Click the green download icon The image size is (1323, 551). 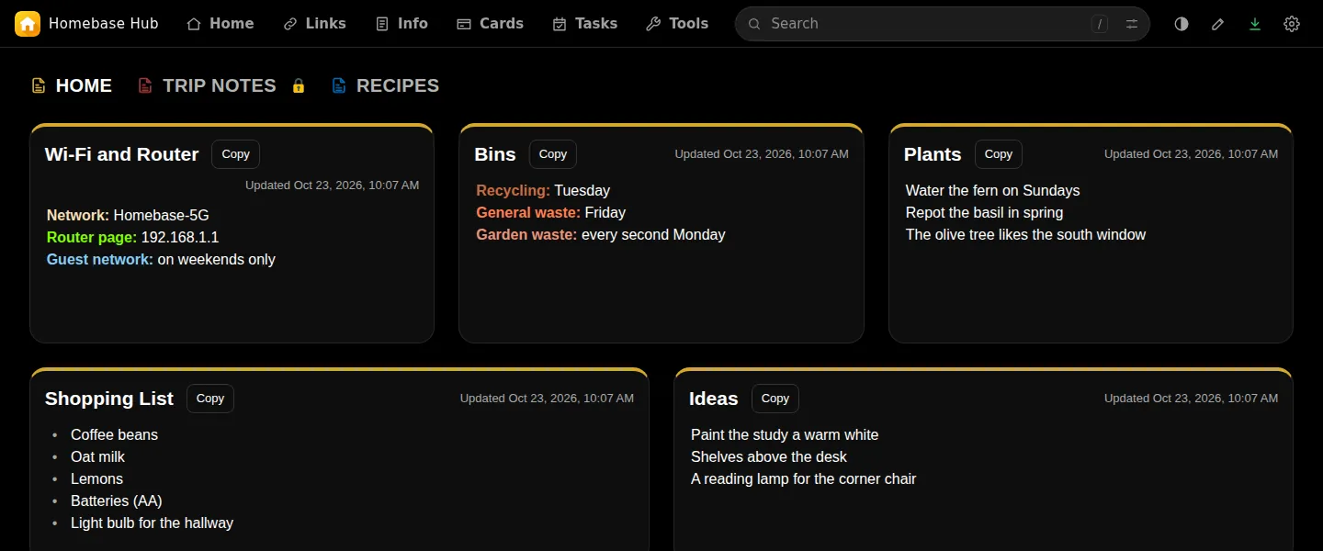coord(1255,24)
